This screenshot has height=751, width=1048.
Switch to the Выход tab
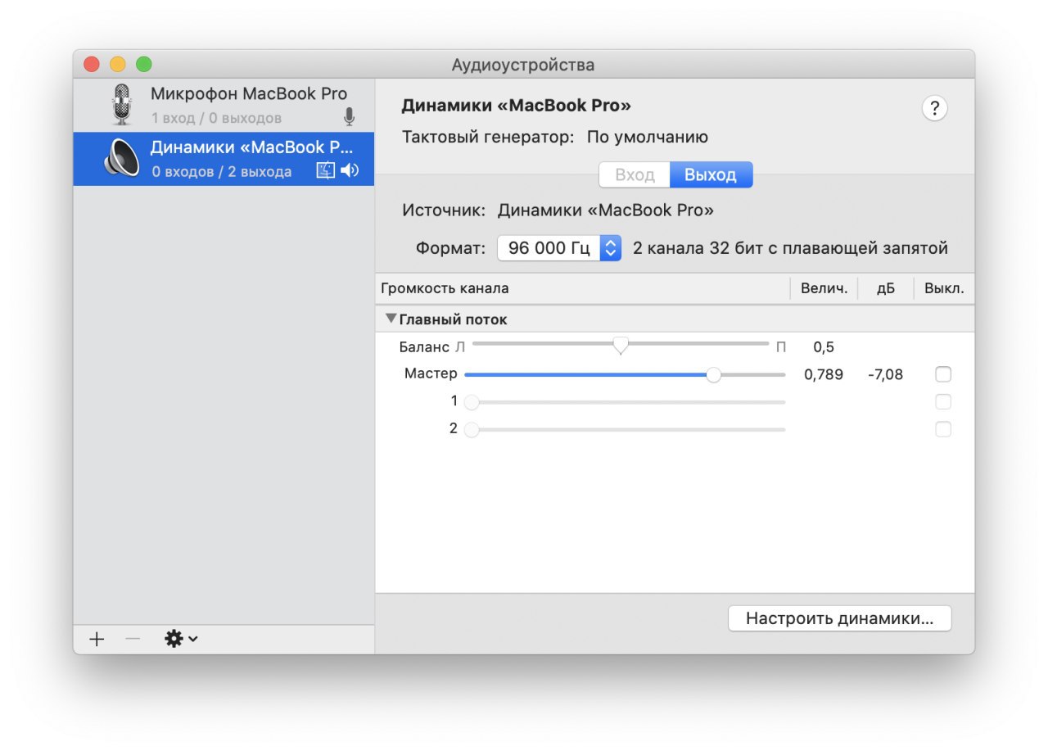[x=711, y=175]
